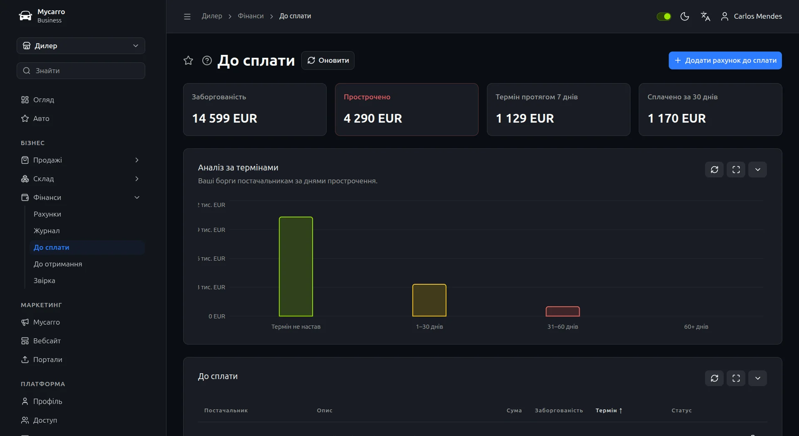Open the Журнал finance page
Screen dimensions: 799x436
click(87, 231)
